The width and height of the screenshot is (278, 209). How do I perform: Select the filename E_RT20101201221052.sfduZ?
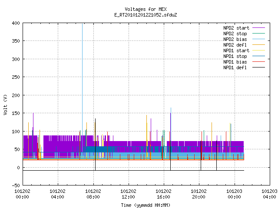(146, 15)
